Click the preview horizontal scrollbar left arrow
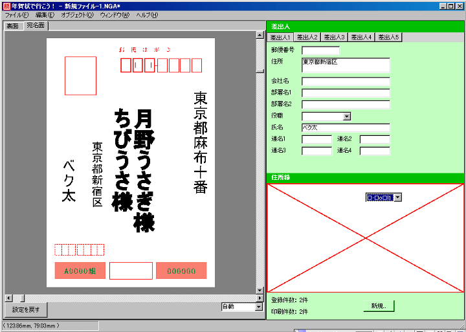Screen dimensions: 466x332 coord(8,298)
